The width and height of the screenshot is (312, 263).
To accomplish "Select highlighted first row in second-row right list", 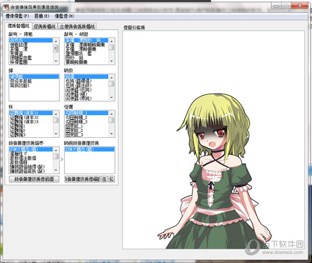I will click(86, 76).
